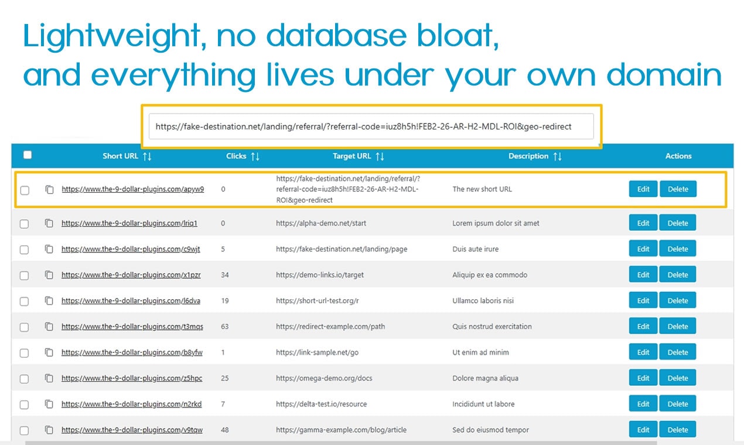Delete the lriq1 short URL entry

coord(678,223)
